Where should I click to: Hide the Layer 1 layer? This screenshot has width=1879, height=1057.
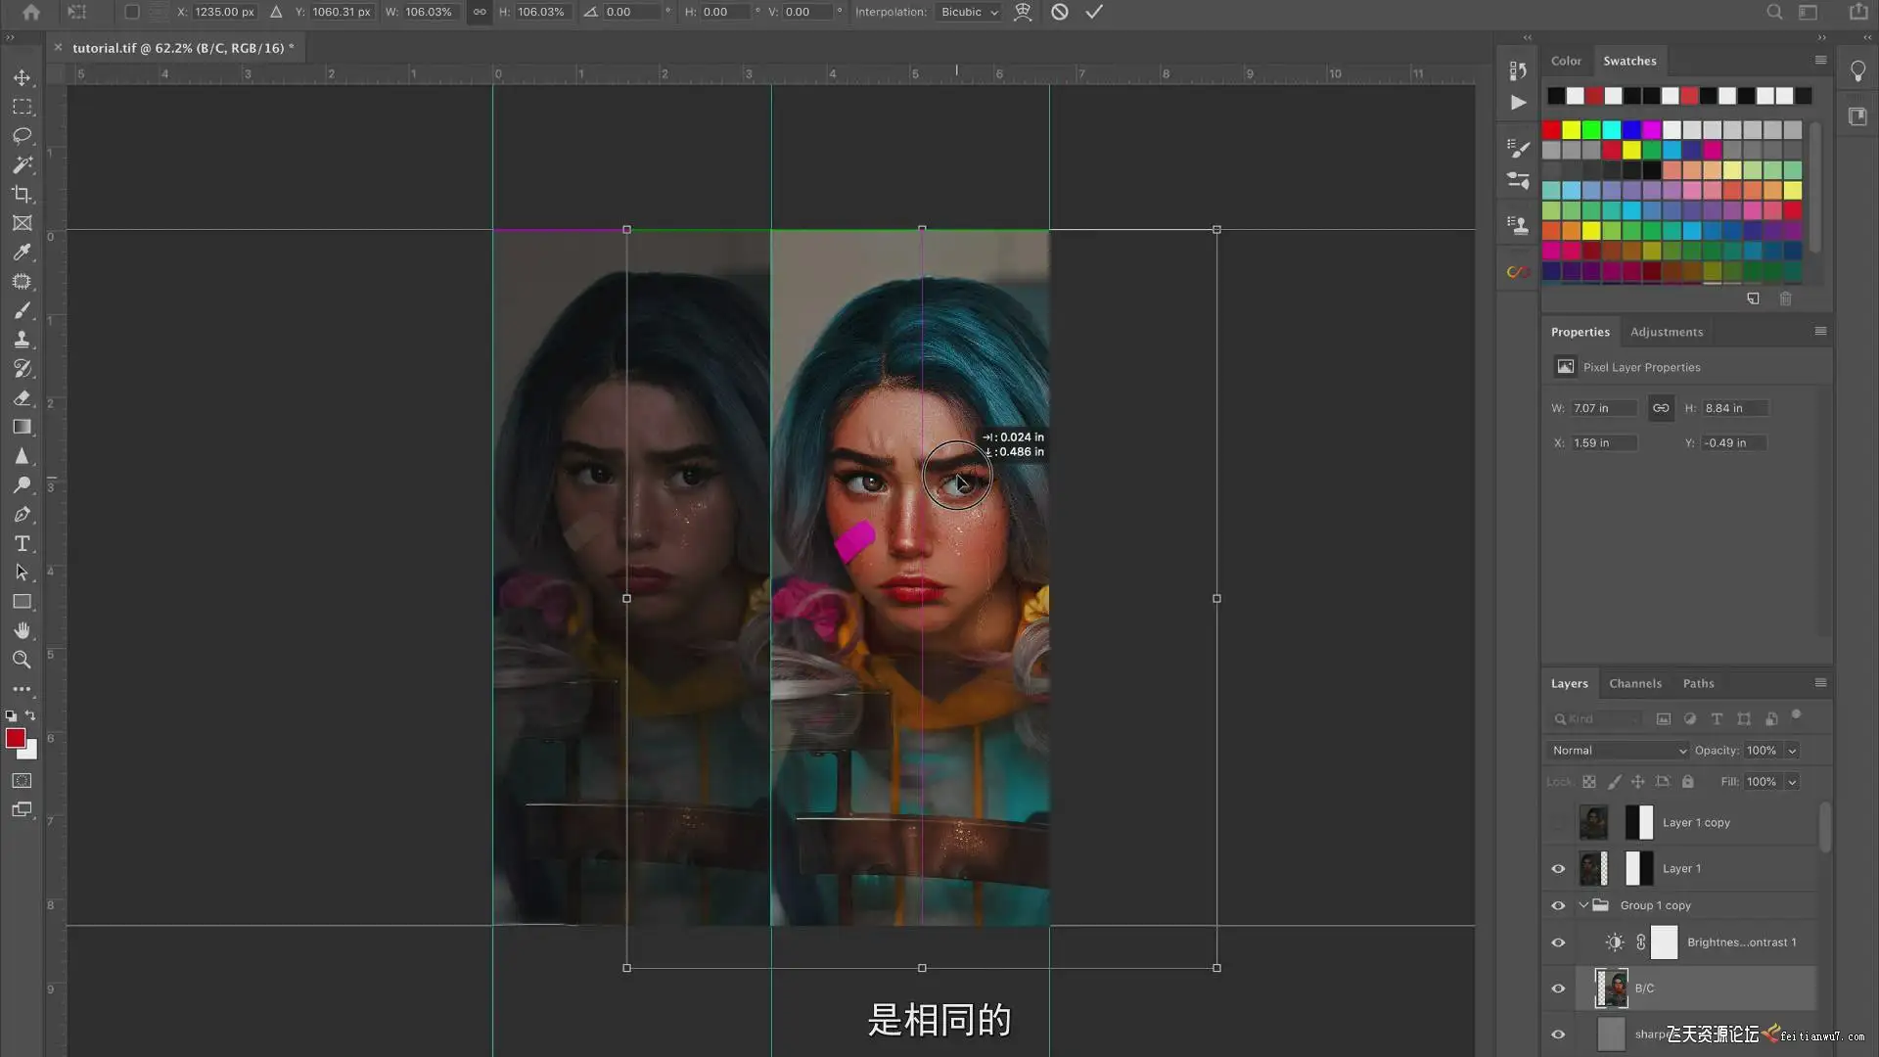coord(1558,868)
